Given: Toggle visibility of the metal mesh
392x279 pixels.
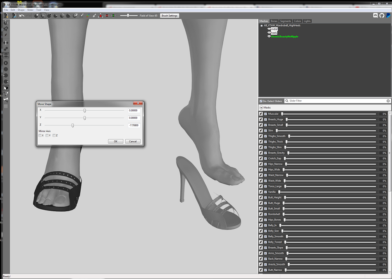Looking at the screenshot, I should [x=269, y=29].
